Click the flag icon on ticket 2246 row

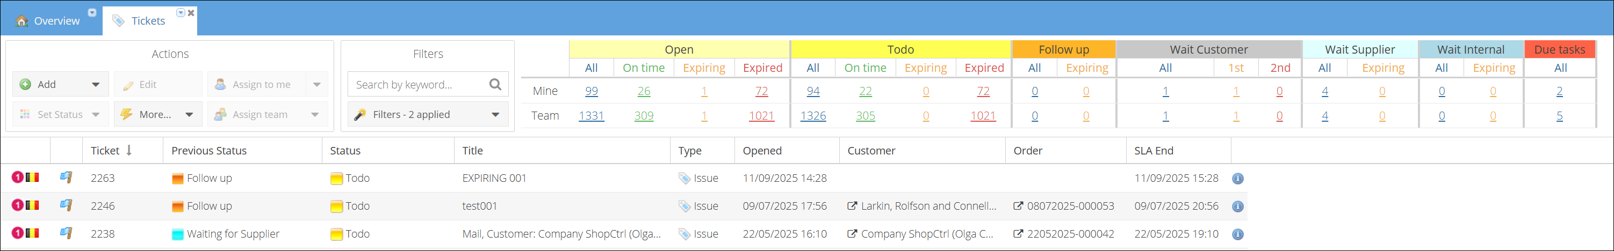pyautogui.click(x=66, y=205)
